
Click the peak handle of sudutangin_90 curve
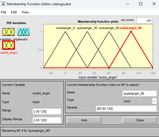point(131,31)
